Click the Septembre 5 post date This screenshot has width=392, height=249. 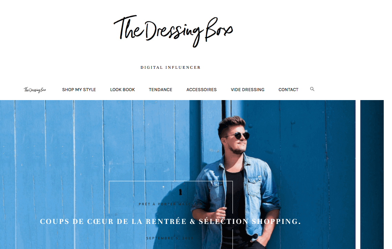(x=170, y=238)
